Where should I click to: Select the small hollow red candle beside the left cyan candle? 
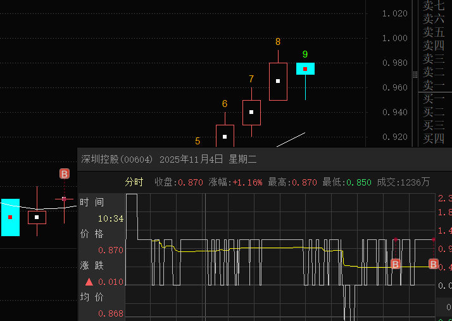(x=37, y=217)
